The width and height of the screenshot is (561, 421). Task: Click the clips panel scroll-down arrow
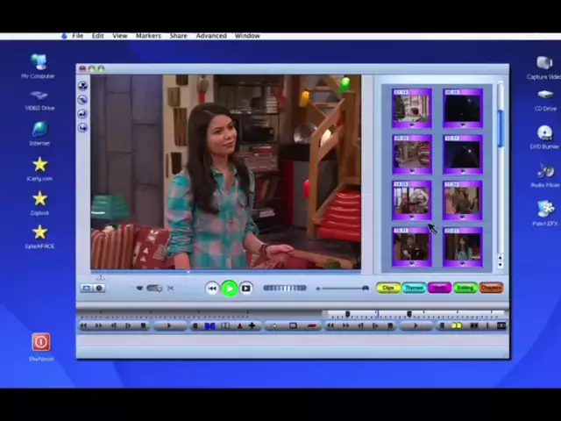coord(501,265)
